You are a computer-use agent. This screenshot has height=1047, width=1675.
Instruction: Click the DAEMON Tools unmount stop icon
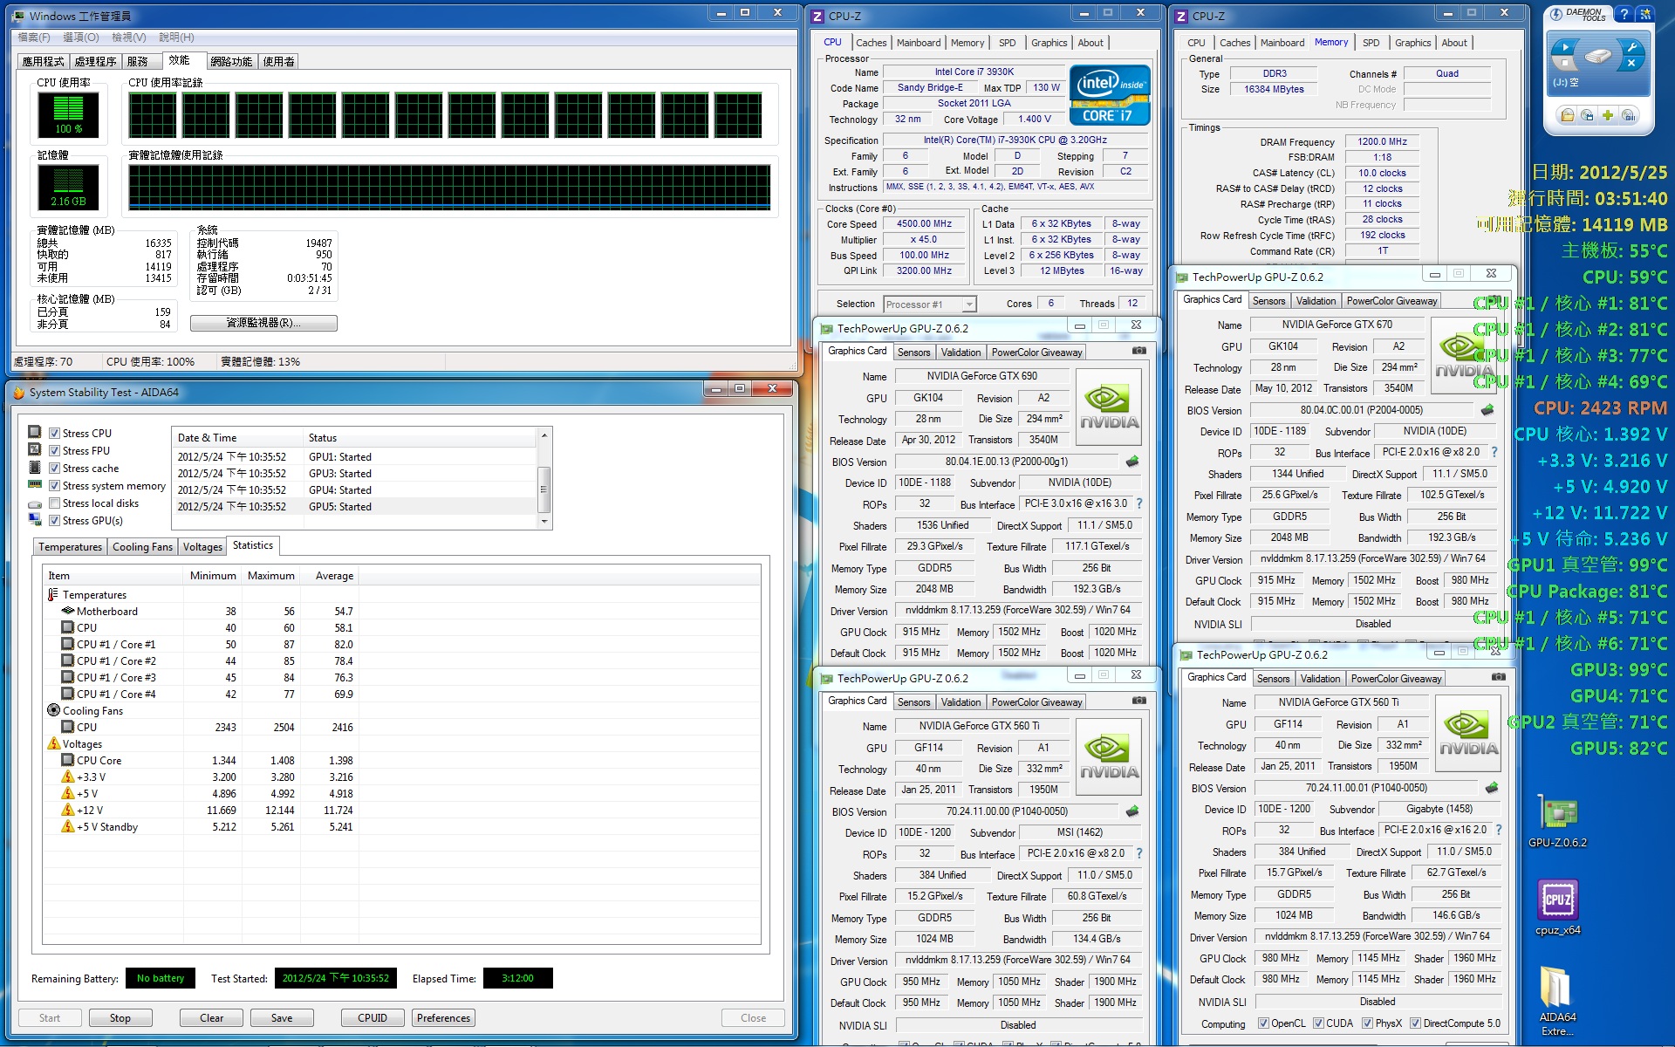(x=1565, y=64)
